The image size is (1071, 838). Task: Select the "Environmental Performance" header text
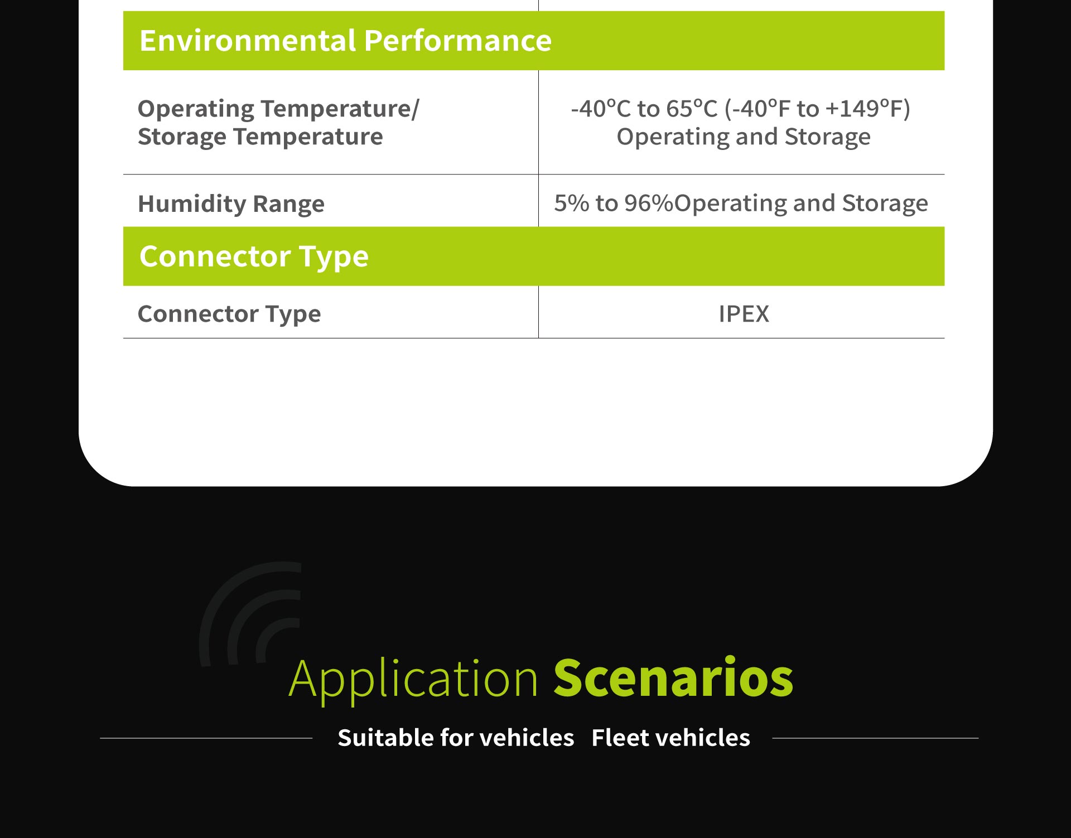[345, 41]
